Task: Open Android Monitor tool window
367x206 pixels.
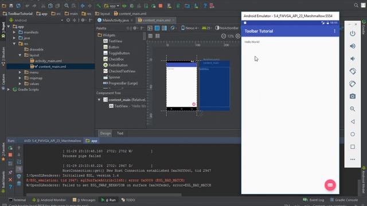Action: [49, 200]
